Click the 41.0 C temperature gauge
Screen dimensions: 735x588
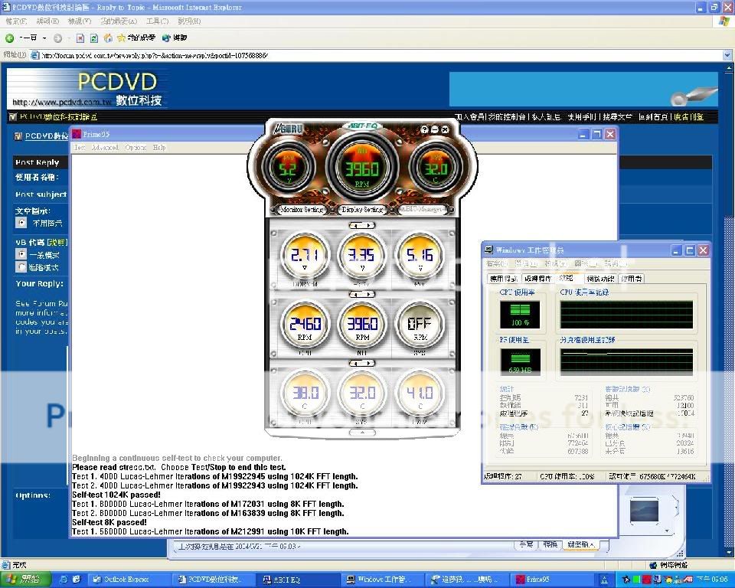point(420,393)
